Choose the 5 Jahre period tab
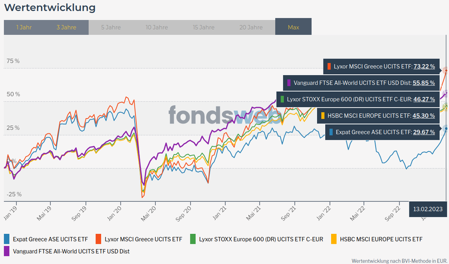Viewport: 449px width, 264px height. pos(111,27)
